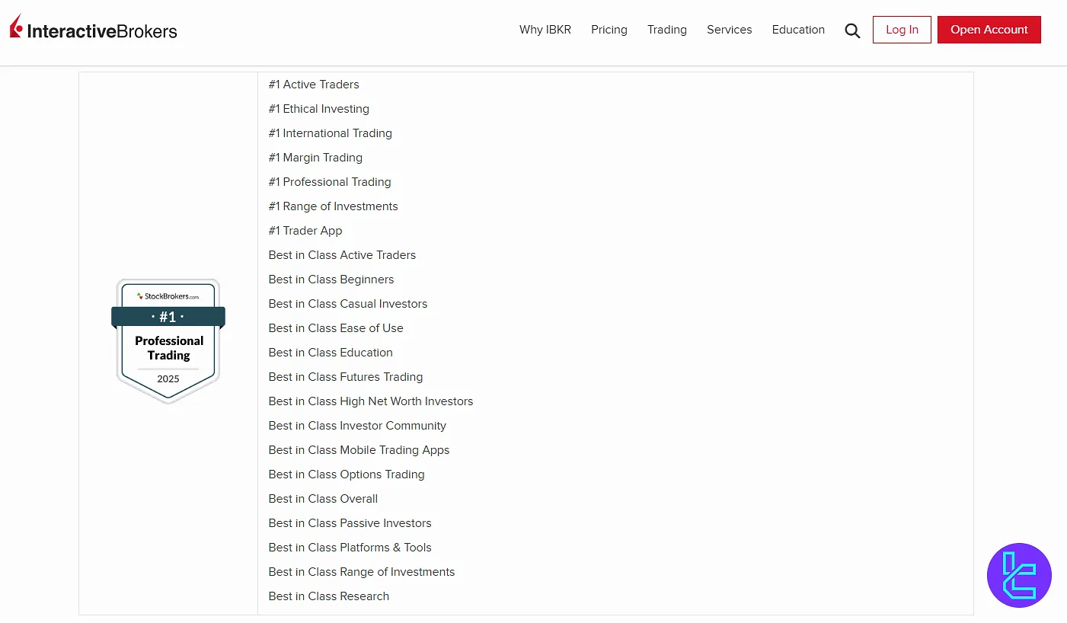
Task: Select "Best in Class Active Traders" text
Action: (343, 255)
